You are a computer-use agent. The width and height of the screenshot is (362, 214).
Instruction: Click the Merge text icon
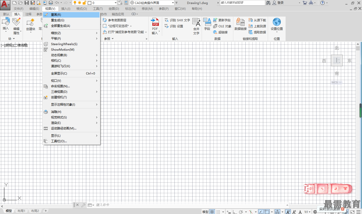pos(196,22)
